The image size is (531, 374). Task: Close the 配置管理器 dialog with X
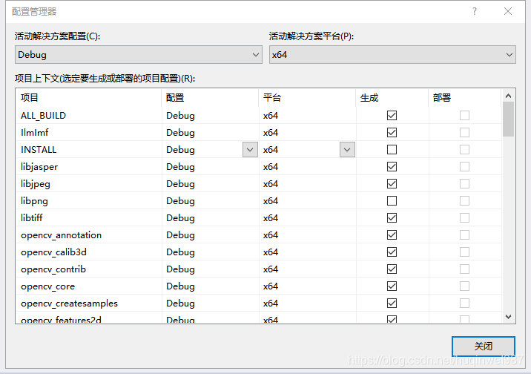507,11
